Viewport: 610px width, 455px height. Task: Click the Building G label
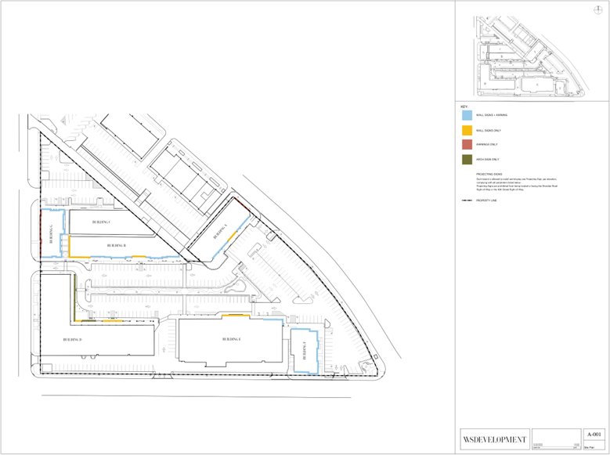[52, 236]
